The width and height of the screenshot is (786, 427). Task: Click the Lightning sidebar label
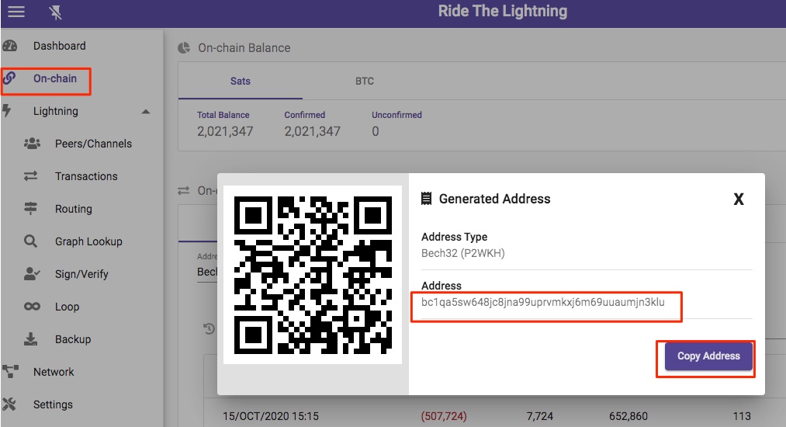click(56, 111)
